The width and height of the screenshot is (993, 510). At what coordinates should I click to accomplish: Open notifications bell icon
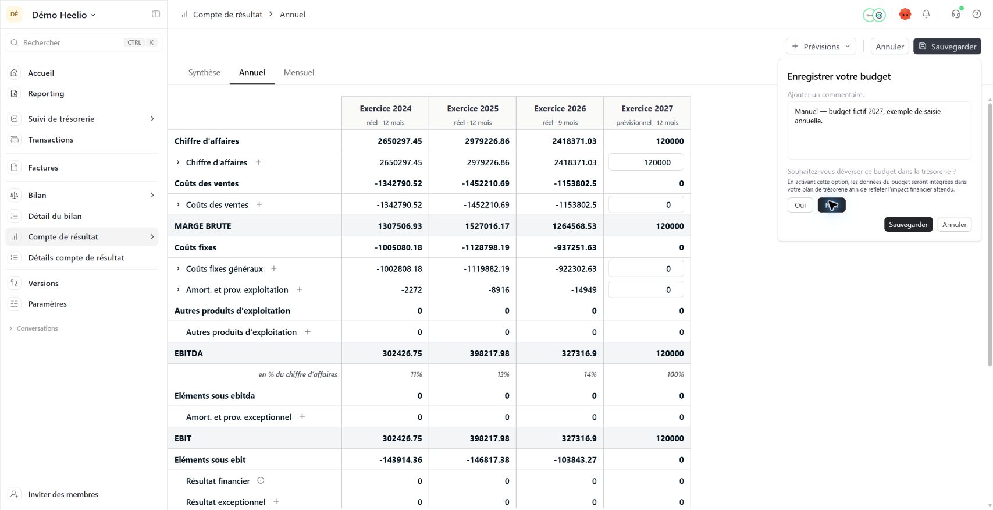[x=926, y=14]
